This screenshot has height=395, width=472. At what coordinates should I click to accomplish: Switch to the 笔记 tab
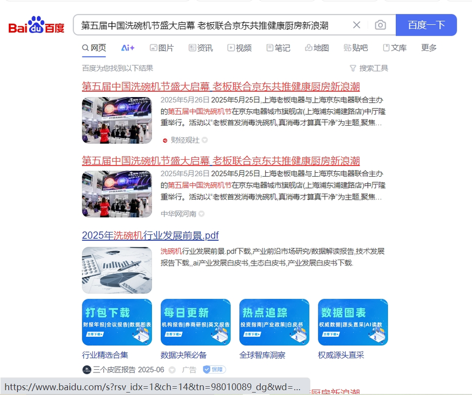278,48
